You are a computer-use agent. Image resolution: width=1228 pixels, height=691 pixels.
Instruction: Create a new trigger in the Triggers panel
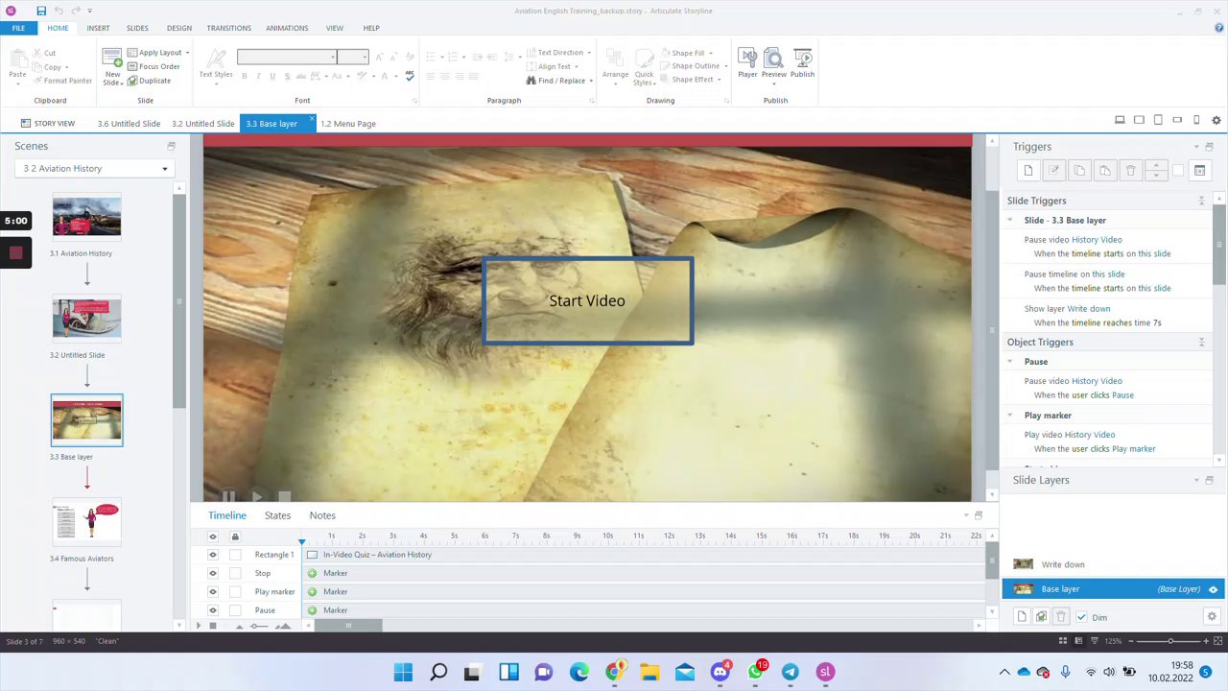pos(1028,171)
